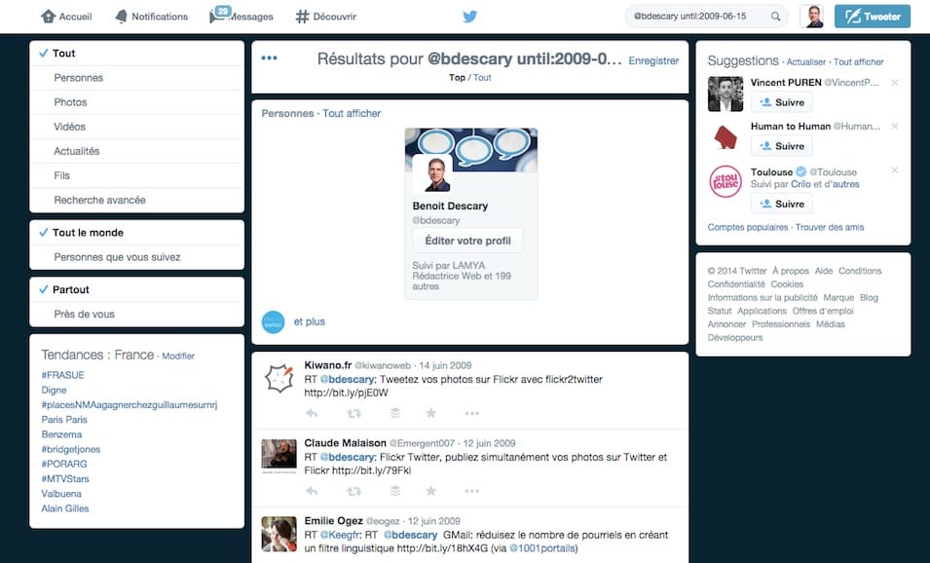
Task: Expand 'Tout afficher' for Personnes section
Action: pyautogui.click(x=352, y=114)
